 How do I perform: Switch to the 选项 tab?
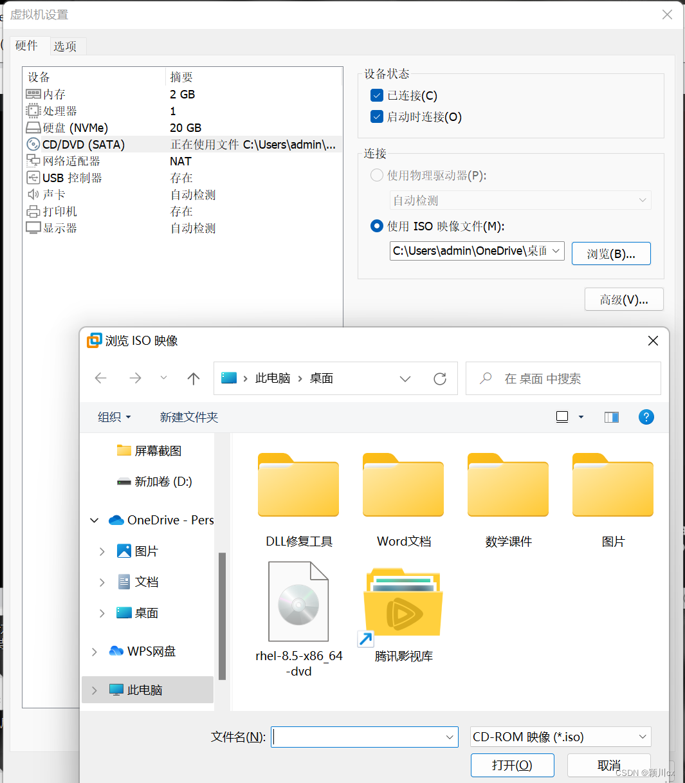64,46
